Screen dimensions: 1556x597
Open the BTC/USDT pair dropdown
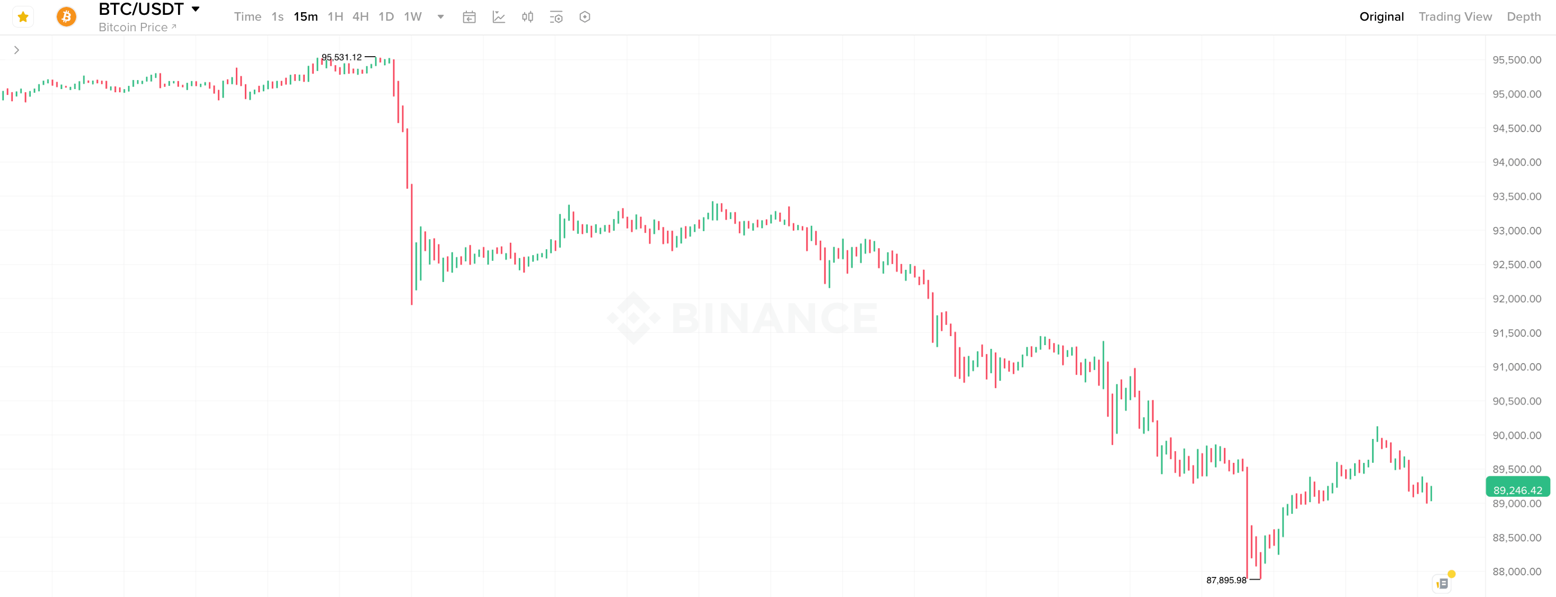tap(195, 9)
